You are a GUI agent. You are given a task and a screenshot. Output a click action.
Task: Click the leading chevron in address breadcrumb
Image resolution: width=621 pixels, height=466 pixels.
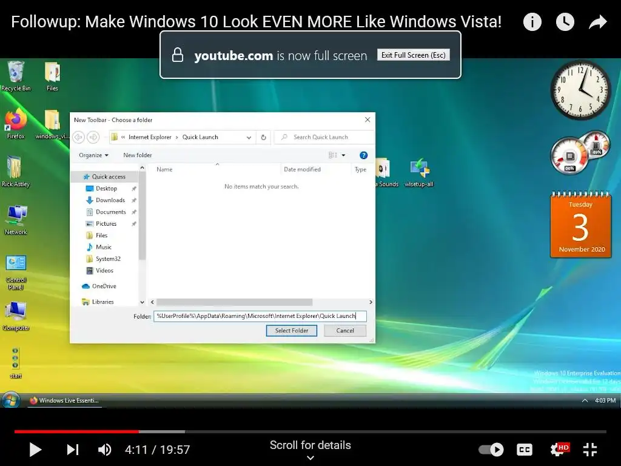123,137
